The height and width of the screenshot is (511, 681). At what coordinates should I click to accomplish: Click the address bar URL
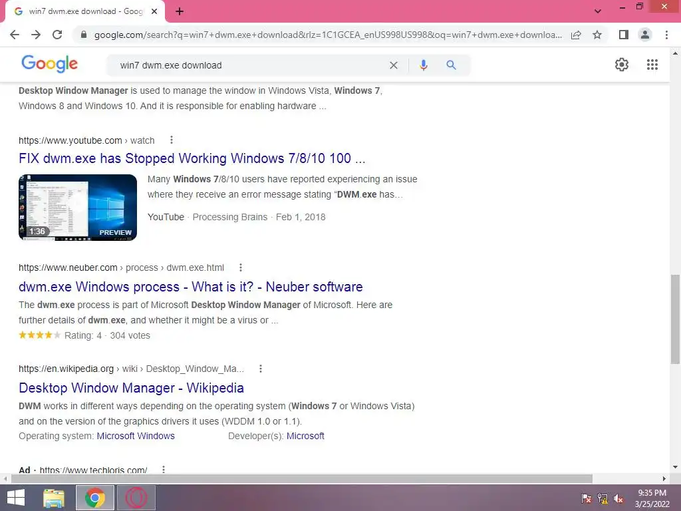pyautogui.click(x=328, y=35)
